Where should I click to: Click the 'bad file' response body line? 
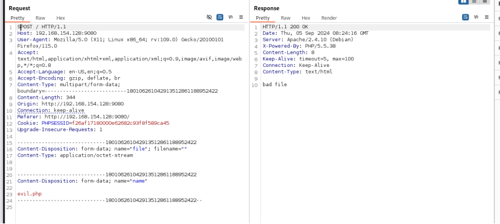[274, 85]
